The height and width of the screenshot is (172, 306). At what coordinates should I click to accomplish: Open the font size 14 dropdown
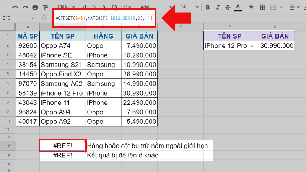pyautogui.click(x=189, y=7)
